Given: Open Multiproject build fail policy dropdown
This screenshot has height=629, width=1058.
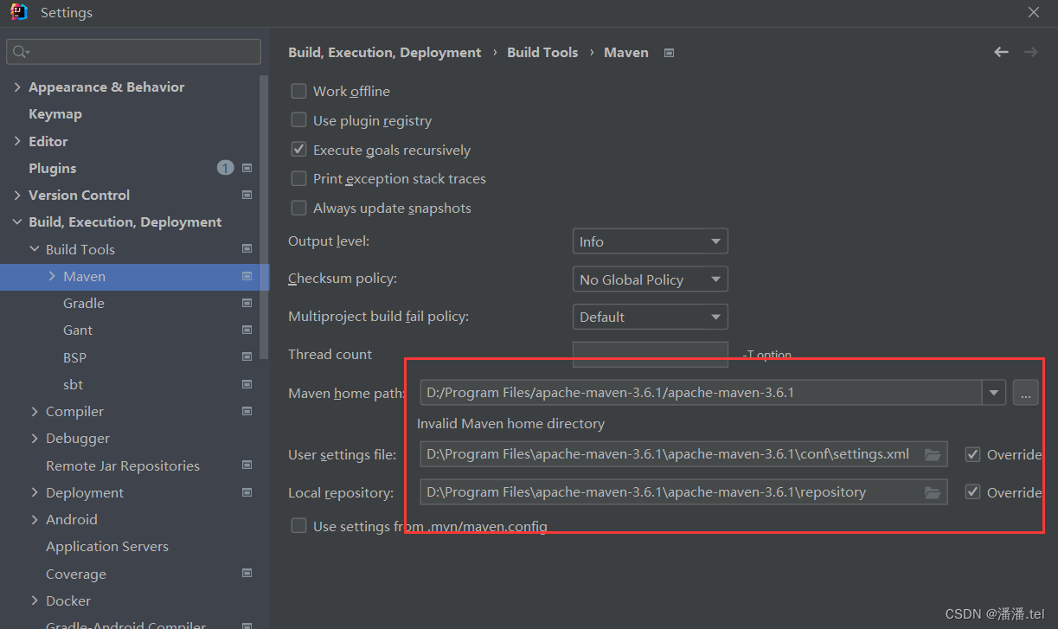Looking at the screenshot, I should [x=651, y=317].
